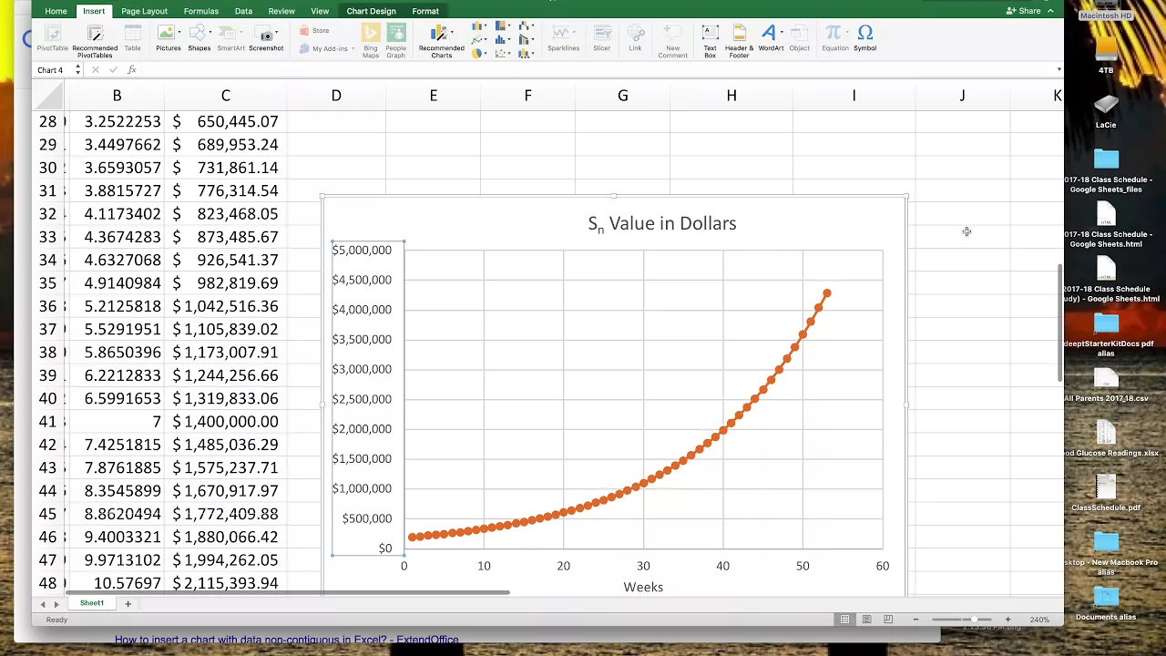
Task: Open the 4TB drive on desktop
Action: click(x=1106, y=53)
